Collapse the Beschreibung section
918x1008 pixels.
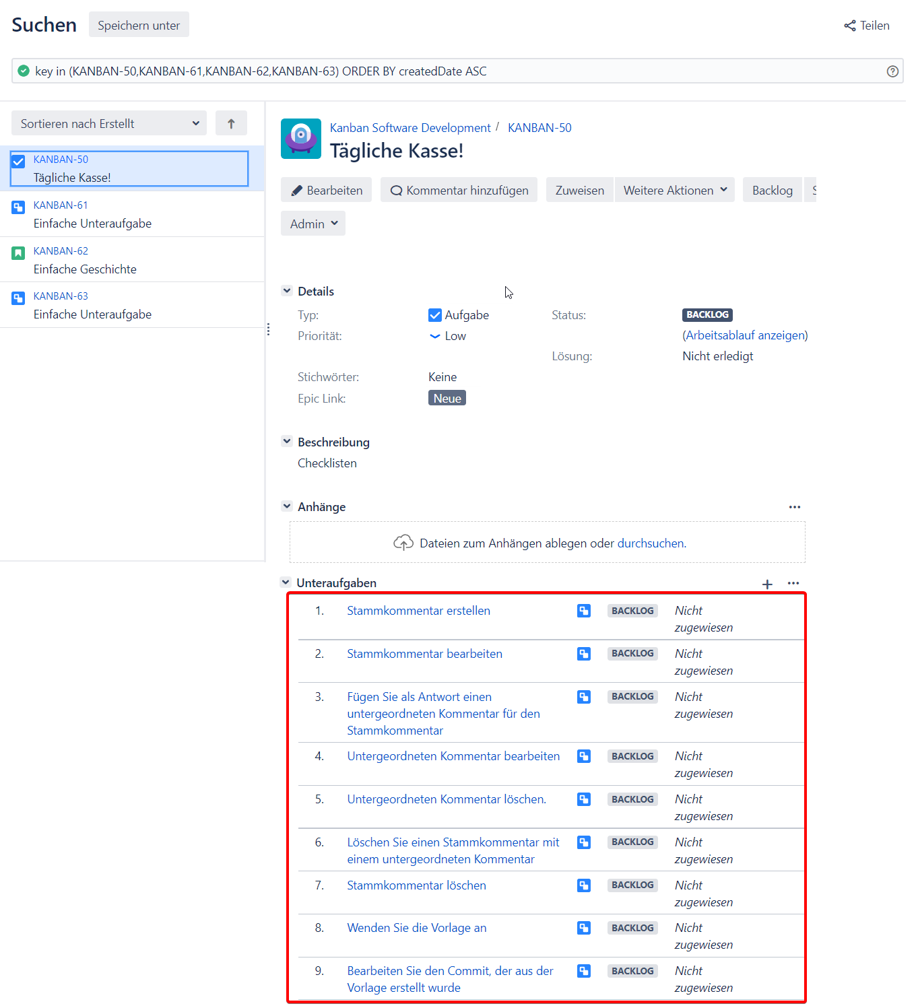[x=287, y=442]
